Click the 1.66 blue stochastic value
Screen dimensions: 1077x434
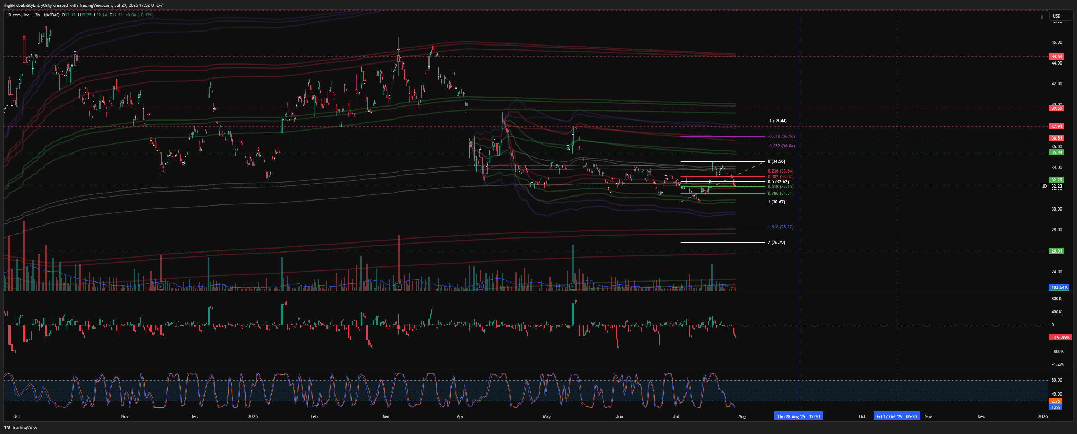(1055, 407)
